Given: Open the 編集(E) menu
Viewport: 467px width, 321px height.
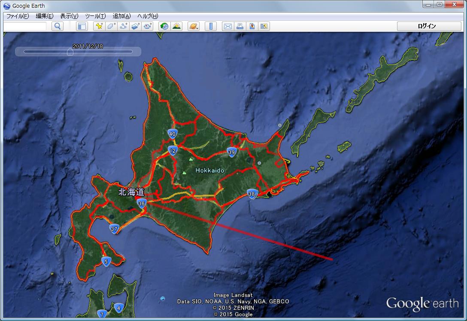Looking at the screenshot, I should point(44,16).
